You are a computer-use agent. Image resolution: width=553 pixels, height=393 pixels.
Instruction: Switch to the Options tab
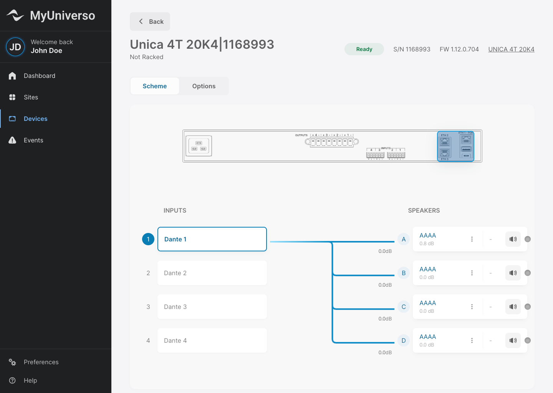(204, 86)
